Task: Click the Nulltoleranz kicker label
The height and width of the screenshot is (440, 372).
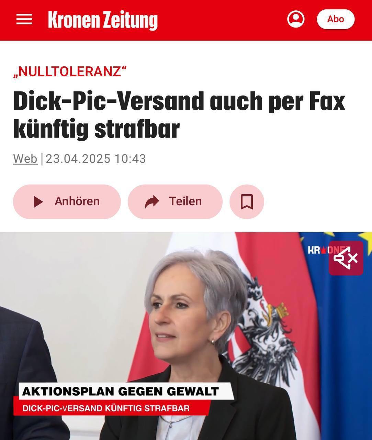Action: (x=70, y=71)
